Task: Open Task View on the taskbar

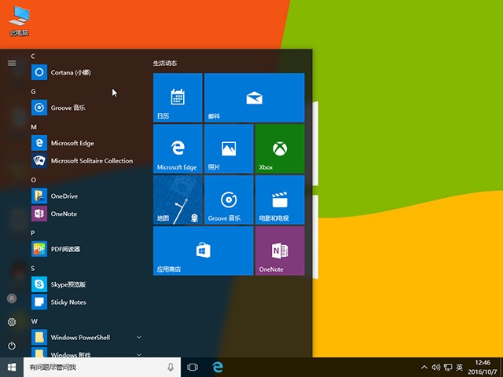Action: tap(193, 367)
